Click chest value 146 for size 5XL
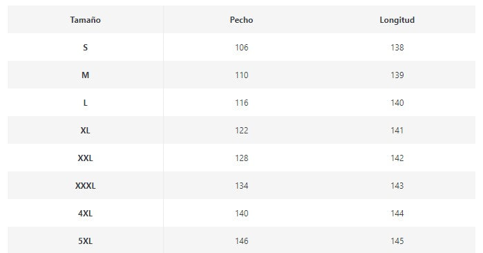Viewport: 483px width, 253px height. 242,241
